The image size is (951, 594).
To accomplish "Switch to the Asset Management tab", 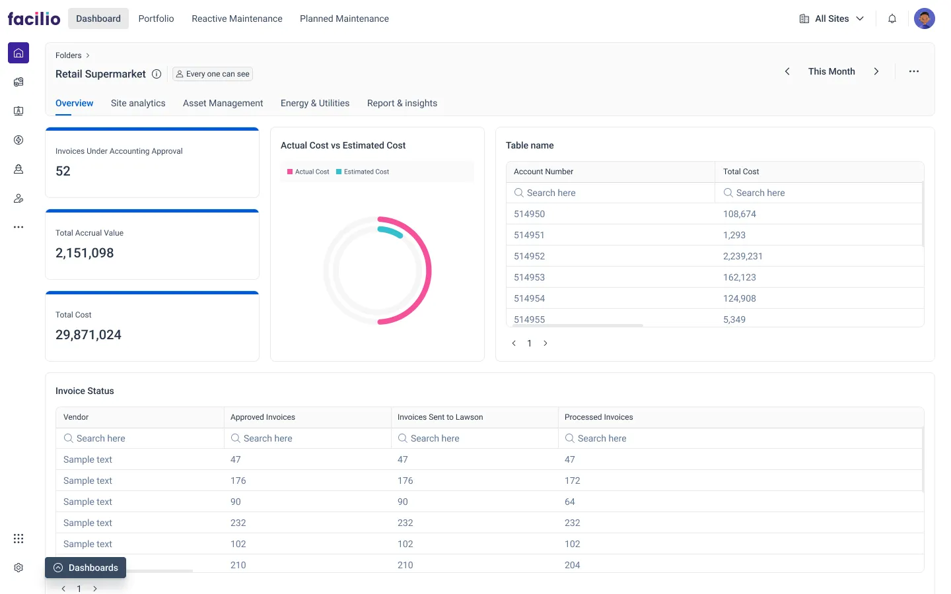I will pyautogui.click(x=223, y=103).
